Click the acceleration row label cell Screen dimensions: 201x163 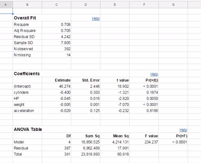coord(27,110)
